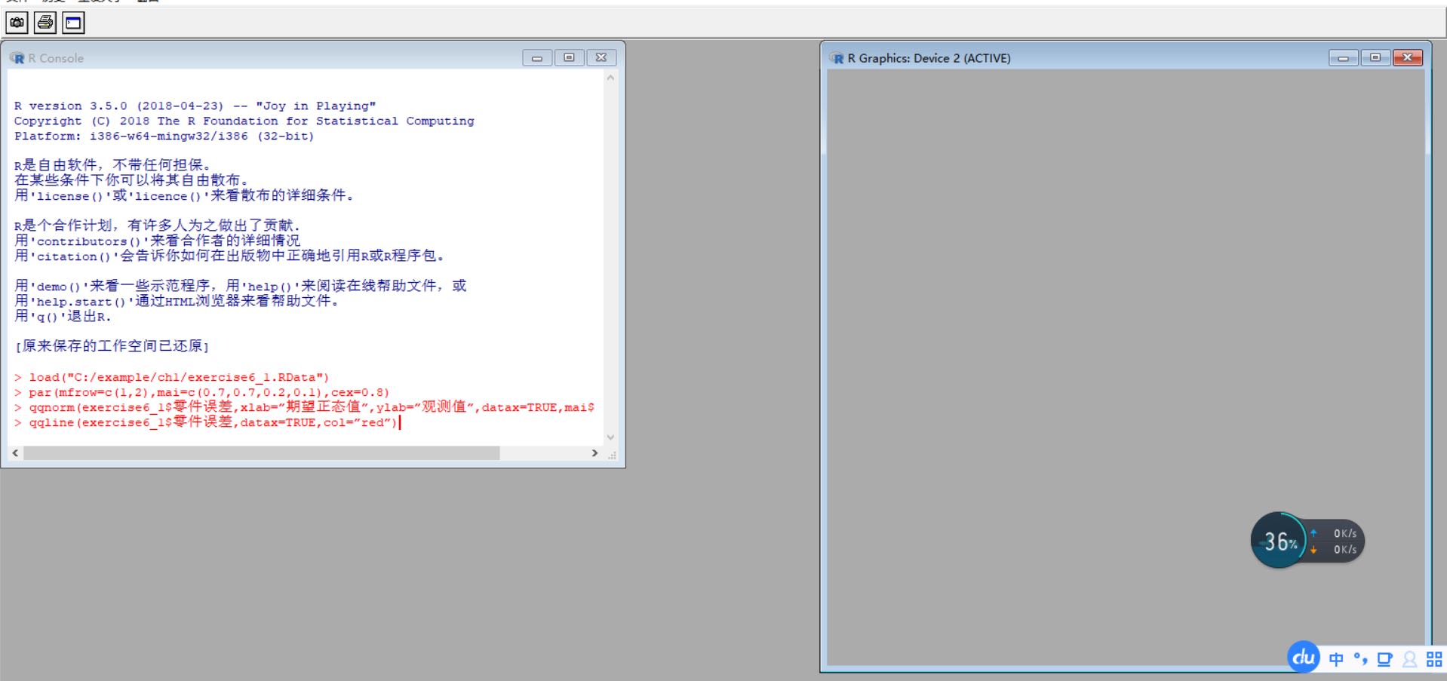Click the qqnorm command line in console
1447x681 pixels.
(x=304, y=407)
